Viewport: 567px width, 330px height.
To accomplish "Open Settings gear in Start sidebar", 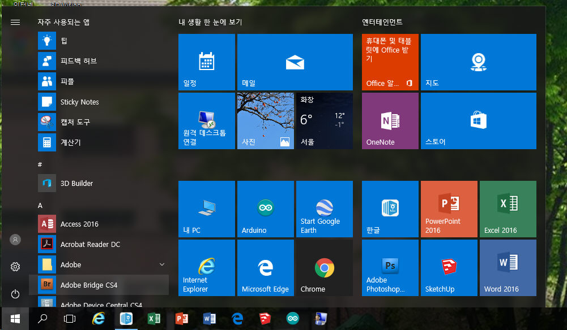I will point(15,267).
